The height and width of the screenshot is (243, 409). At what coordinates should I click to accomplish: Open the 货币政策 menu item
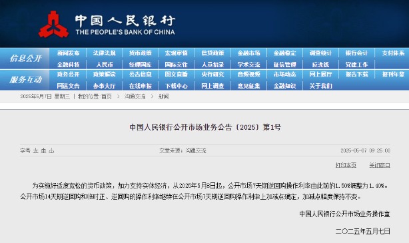click(x=140, y=53)
